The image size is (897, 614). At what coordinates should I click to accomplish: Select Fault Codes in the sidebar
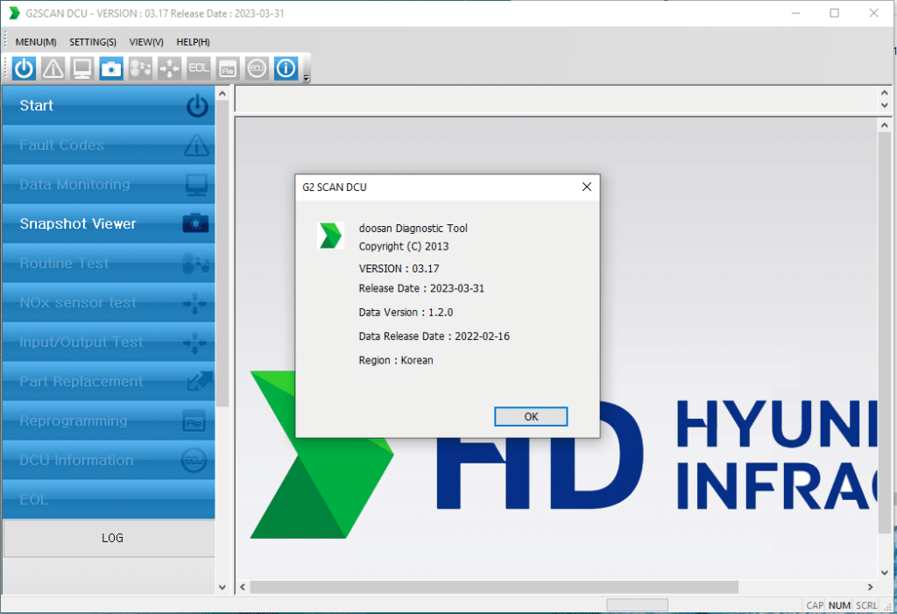pos(109,145)
